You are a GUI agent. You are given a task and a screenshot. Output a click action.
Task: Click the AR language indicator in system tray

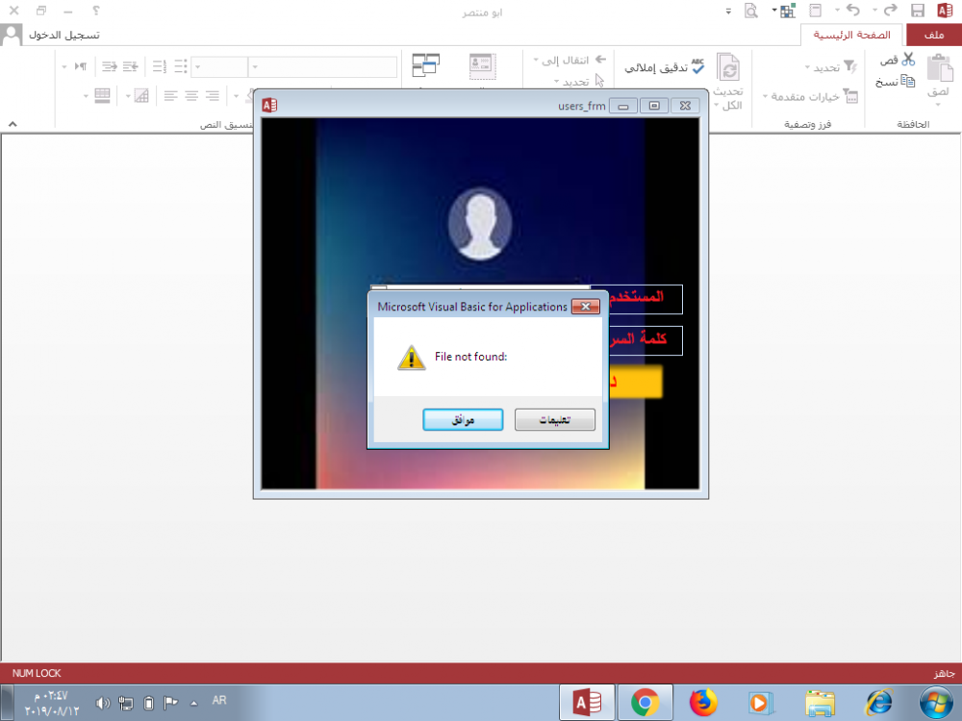(x=219, y=701)
